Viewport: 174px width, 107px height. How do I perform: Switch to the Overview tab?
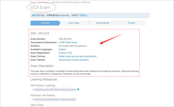45,23
